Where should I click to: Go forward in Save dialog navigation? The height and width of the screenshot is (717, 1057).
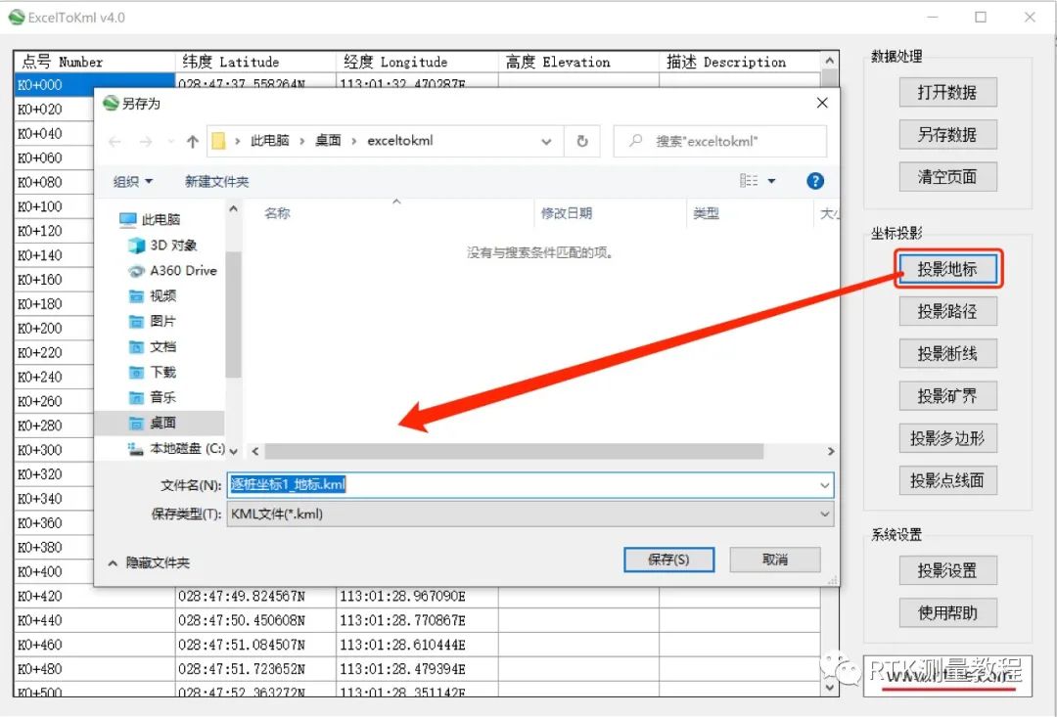click(x=146, y=142)
